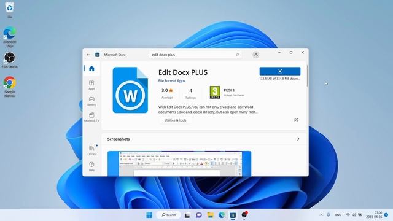Open Task View on the taskbar
This screenshot has width=393, height=221.
tap(187, 215)
